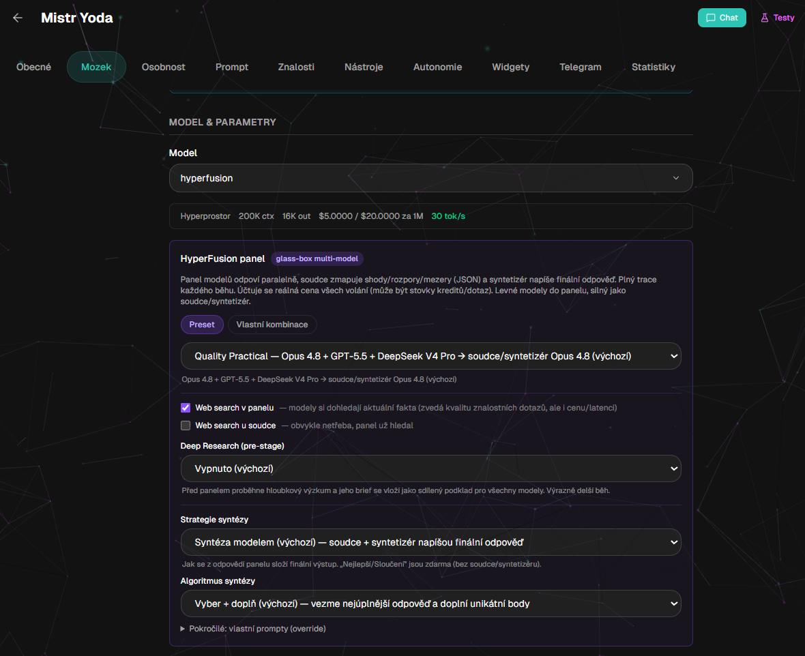
Task: Open the Osobnost tab
Action: point(163,67)
